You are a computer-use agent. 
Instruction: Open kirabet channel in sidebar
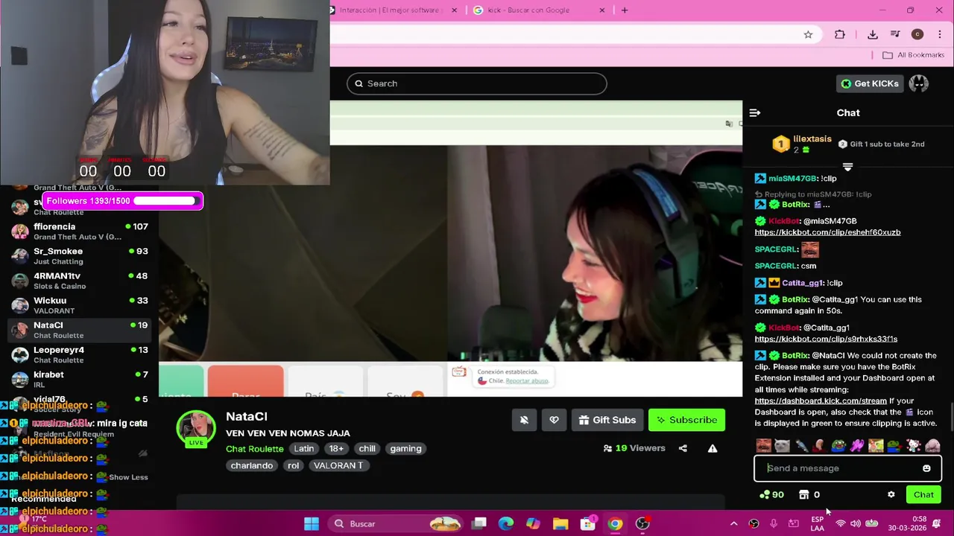(x=80, y=379)
